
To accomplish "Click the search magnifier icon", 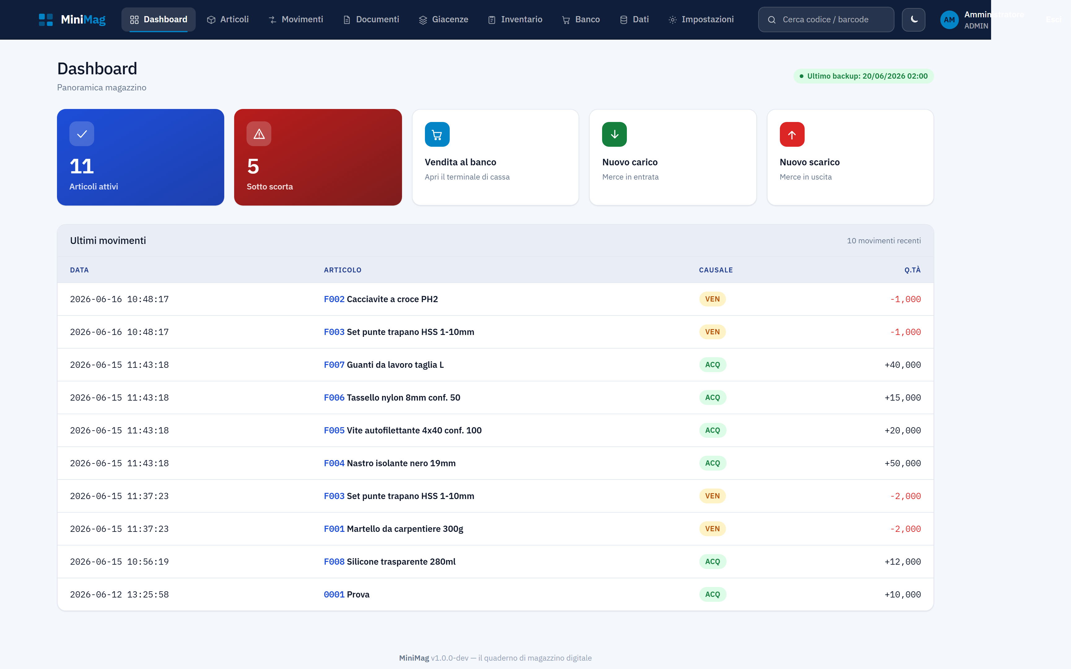I will click(772, 20).
